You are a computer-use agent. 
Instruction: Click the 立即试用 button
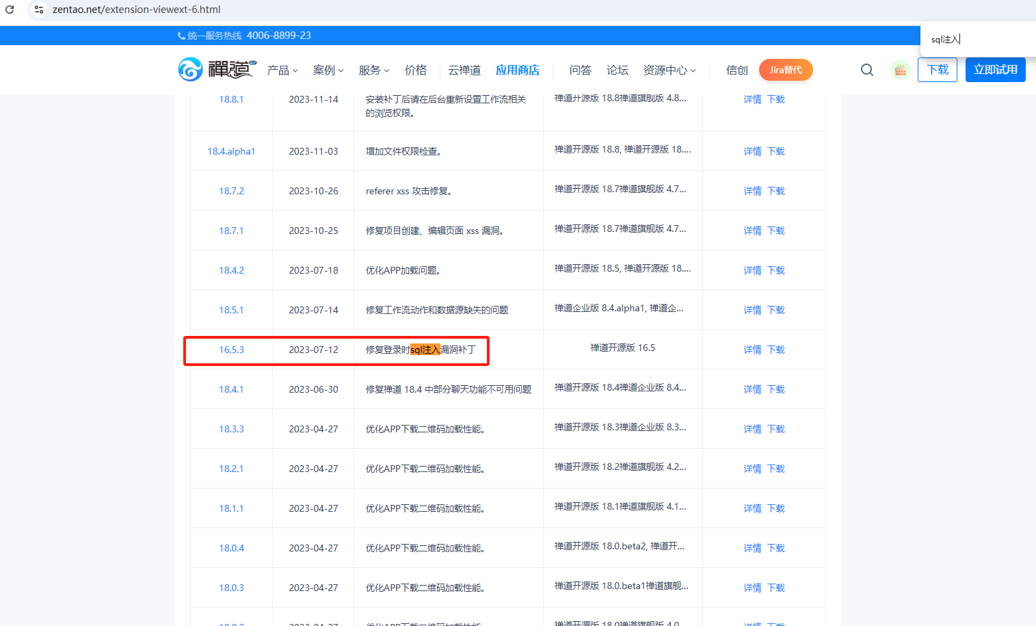[x=995, y=70]
